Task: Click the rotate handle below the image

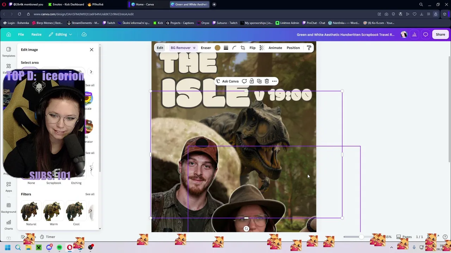Action: 246,229
